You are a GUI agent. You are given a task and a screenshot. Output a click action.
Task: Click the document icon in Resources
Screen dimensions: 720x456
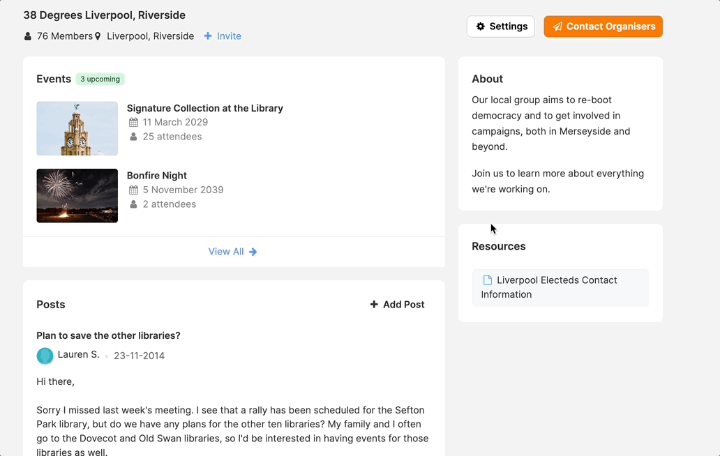click(488, 280)
